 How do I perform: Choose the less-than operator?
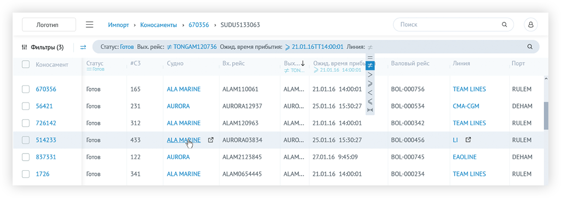tap(370, 92)
